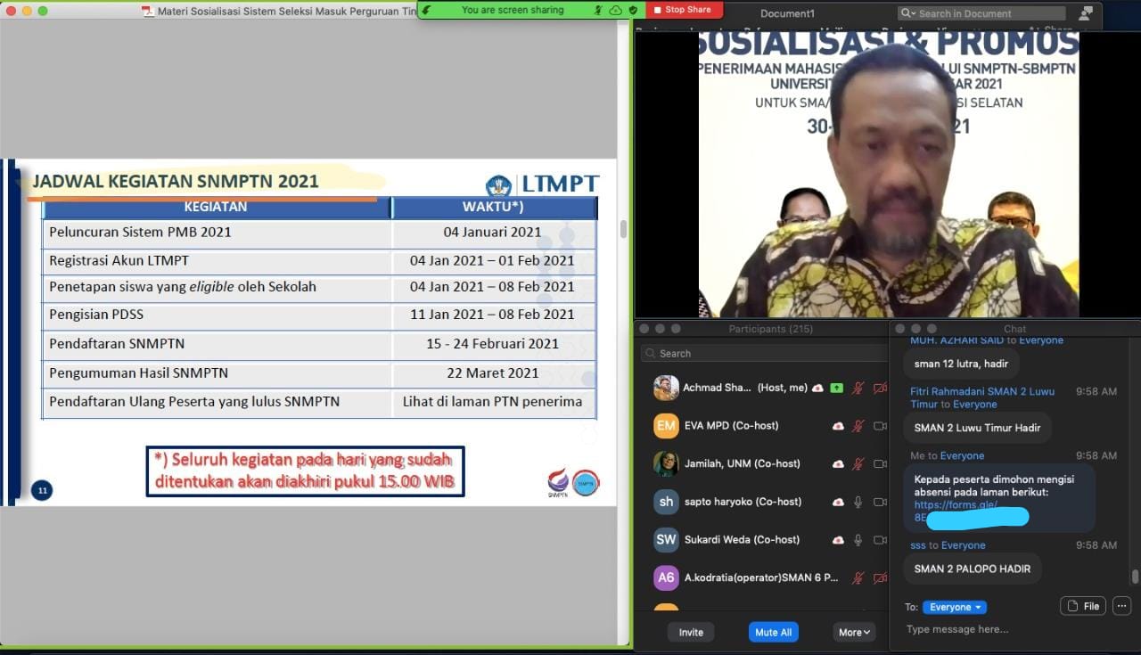Click the security shield icon in sharing bar
The image size is (1141, 655).
pos(633,10)
